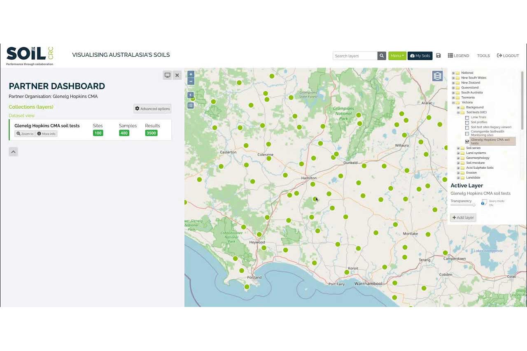Expand the Geomorphology folder
This screenshot has height=351, width=527.
458,158
